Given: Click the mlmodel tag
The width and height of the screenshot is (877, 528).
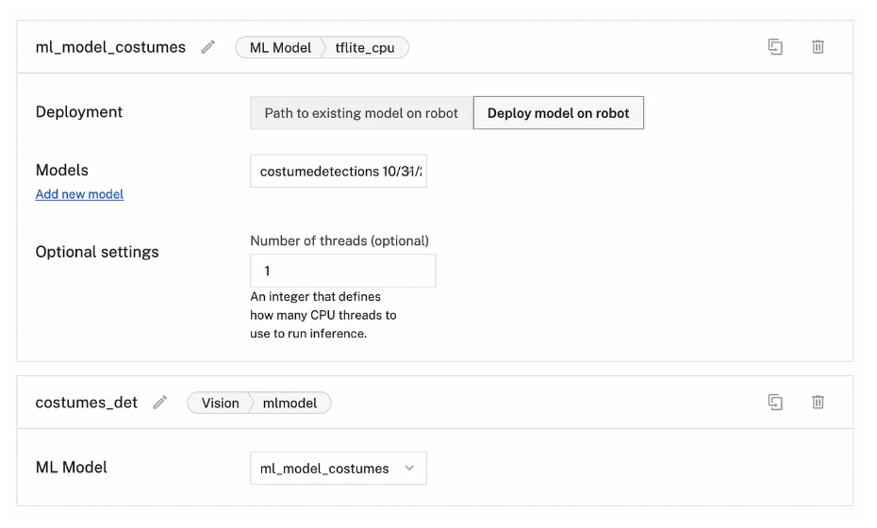Looking at the screenshot, I should (290, 403).
